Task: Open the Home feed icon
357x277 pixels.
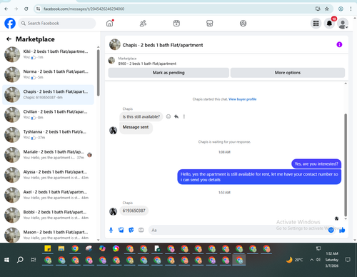Action: click(110, 23)
